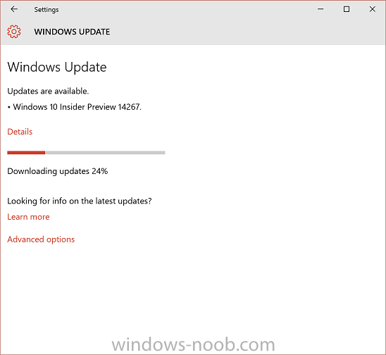Screen dimensions: 386x355
Task: Click the gray header band beside WINDOWS UPDATE
Action: pyautogui.click(x=246, y=32)
